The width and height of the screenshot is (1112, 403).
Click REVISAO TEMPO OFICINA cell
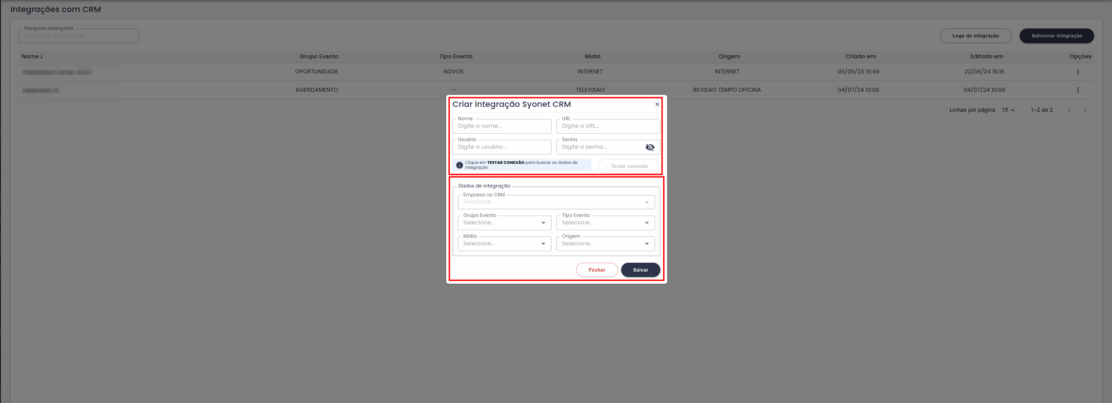726,90
